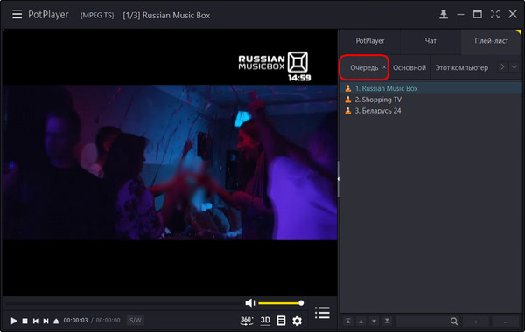Screen dimensions: 525x332
Task: Click the PotPlayer title logo text
Action: coord(48,15)
